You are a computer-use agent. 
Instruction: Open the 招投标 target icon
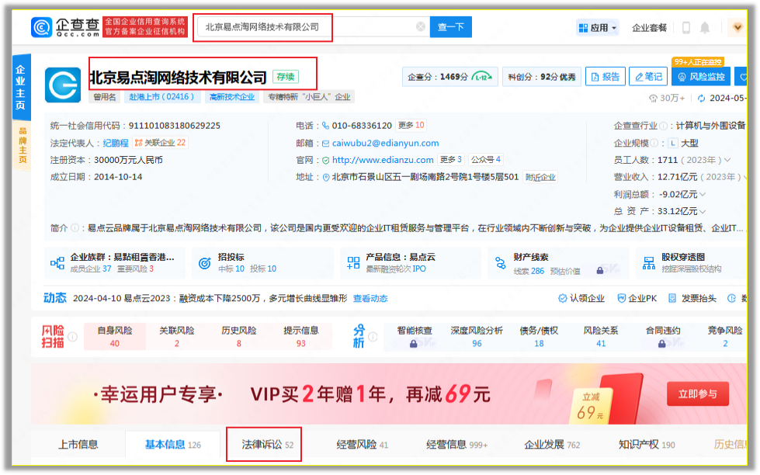204,263
